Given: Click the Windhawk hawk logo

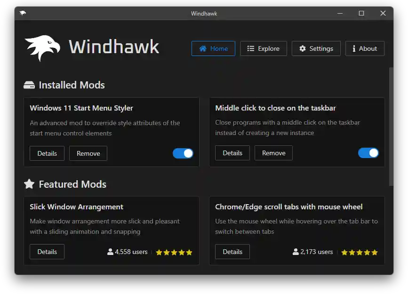Looking at the screenshot, I should coord(41,47).
